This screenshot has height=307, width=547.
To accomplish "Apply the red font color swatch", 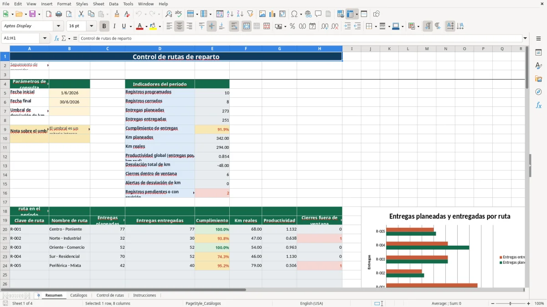I will 139,26.
